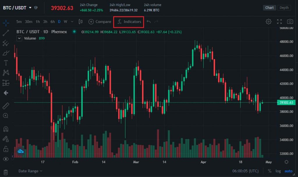This screenshot has width=298, height=177.
Task: Toggle lock all drawing tools
Action: tap(6, 149)
